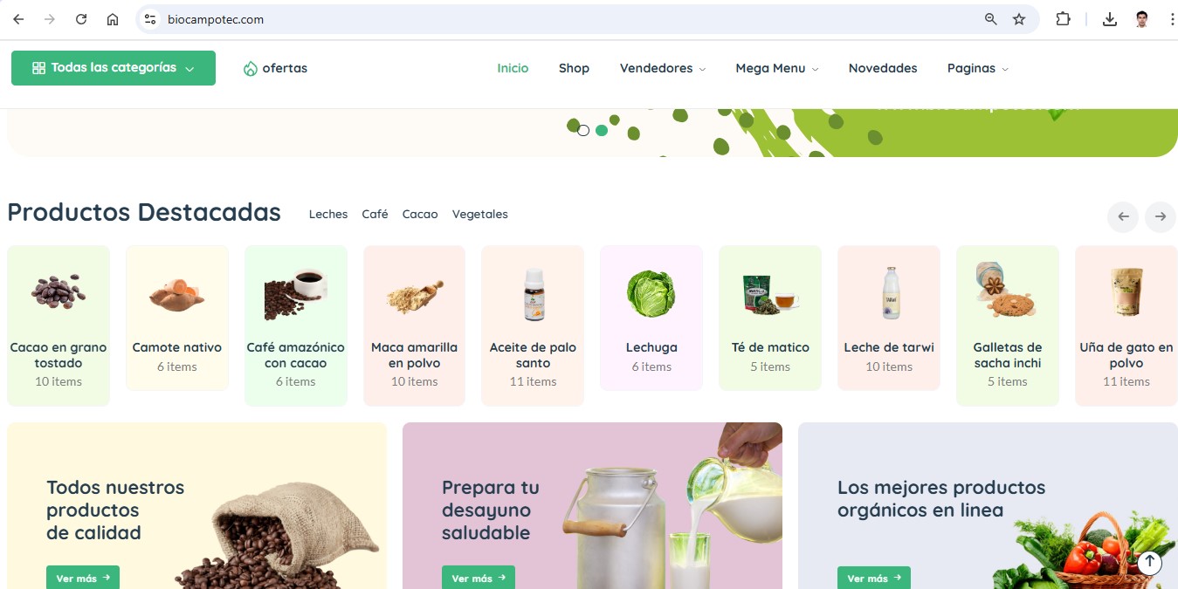Go to browser home page icon
Screen dimensions: 1178x589
tap(113, 19)
